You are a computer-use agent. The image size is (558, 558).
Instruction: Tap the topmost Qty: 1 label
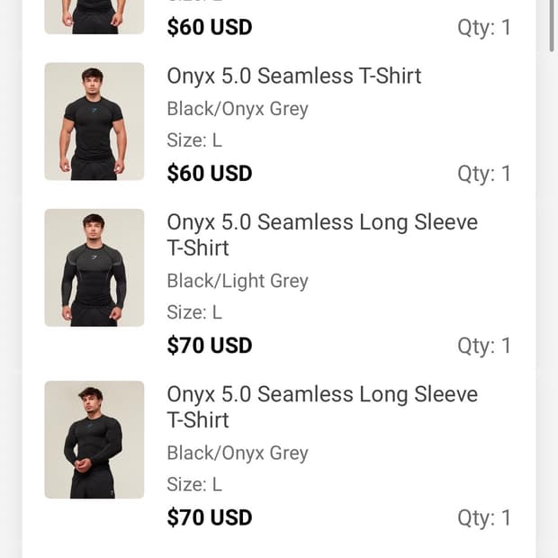483,28
